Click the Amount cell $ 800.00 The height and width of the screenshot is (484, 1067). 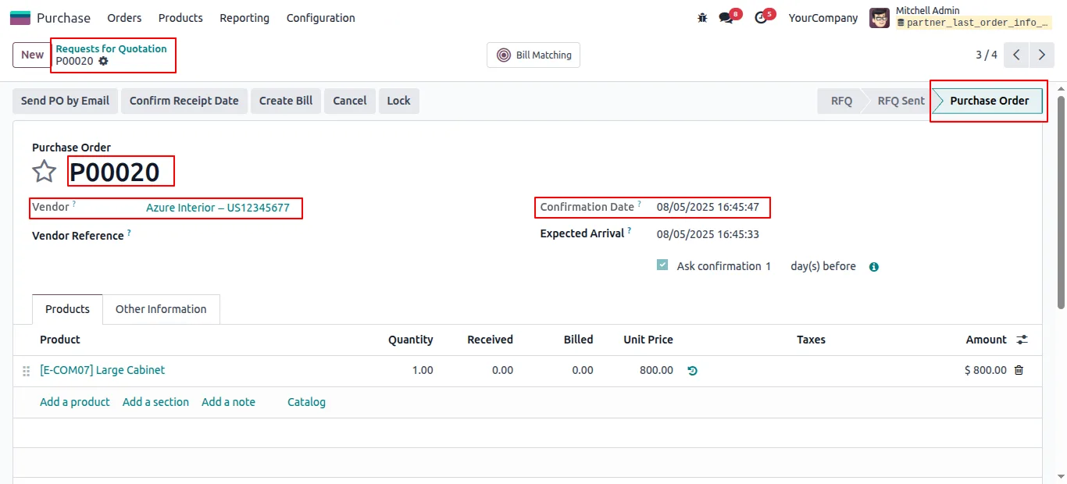[985, 370]
